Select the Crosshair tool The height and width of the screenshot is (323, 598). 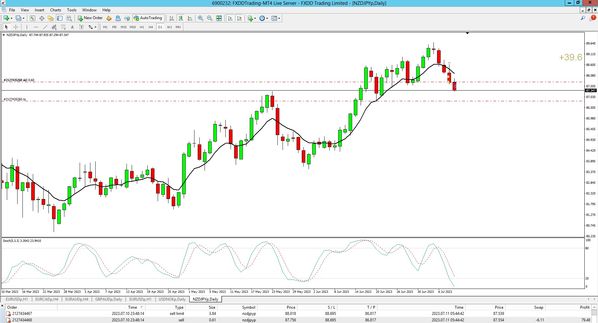pyautogui.click(x=16, y=27)
